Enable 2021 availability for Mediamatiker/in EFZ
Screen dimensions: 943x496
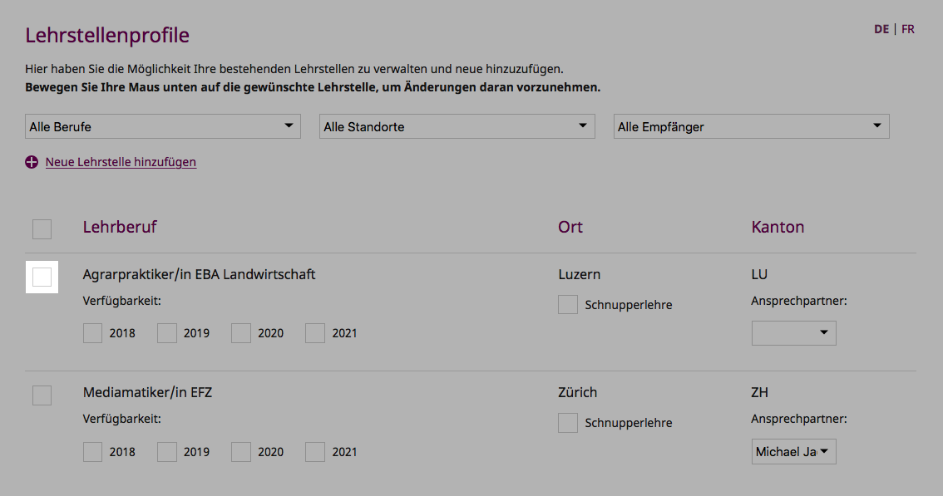click(x=315, y=452)
